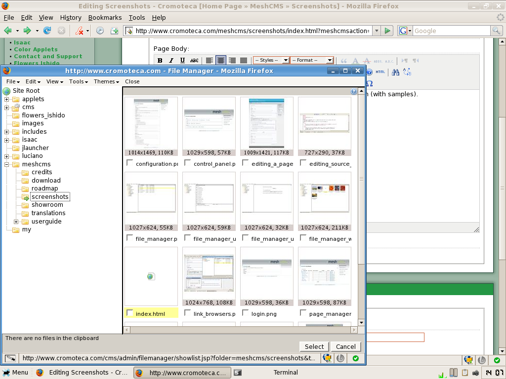Click the history clock icon in toolbar

[x=100, y=31]
